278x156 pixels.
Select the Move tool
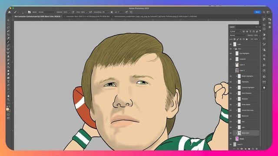[8, 20]
